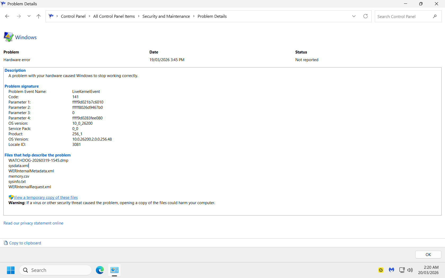Click the Problem signature heading

click(x=22, y=86)
